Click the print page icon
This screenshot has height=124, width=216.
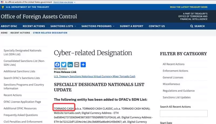point(77,65)
